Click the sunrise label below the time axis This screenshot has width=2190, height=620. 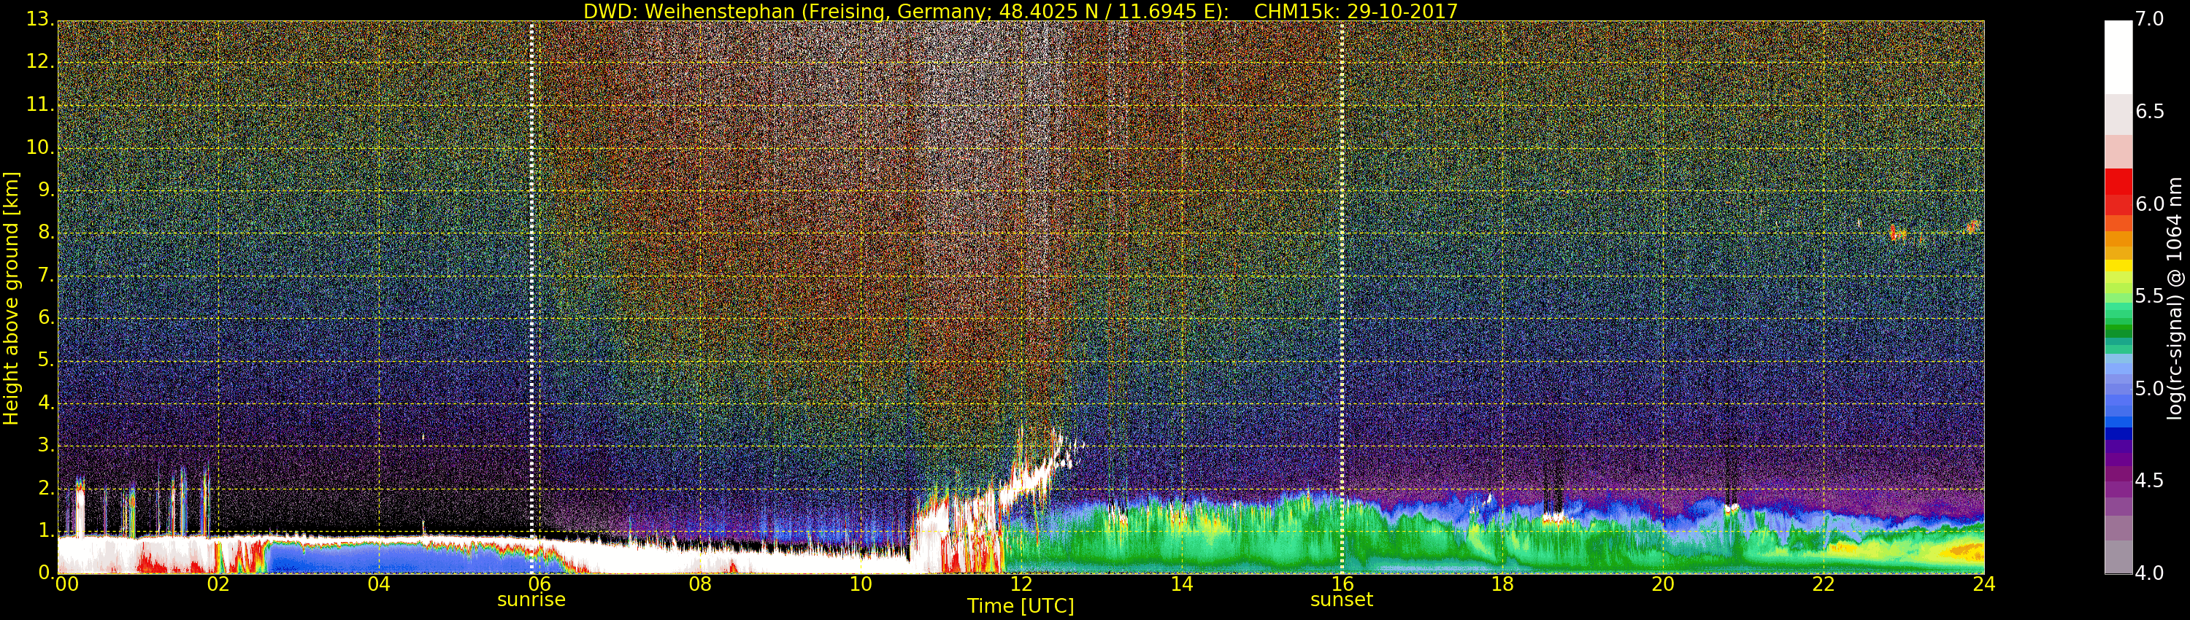click(x=531, y=600)
